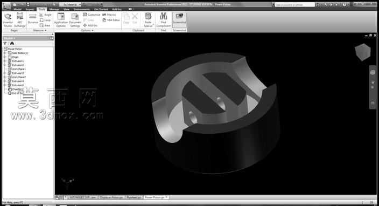Image resolution: width=379 pixels, height=206 pixels.
Task: Expand the Extrusion2 feature node
Action: (x=5, y=65)
